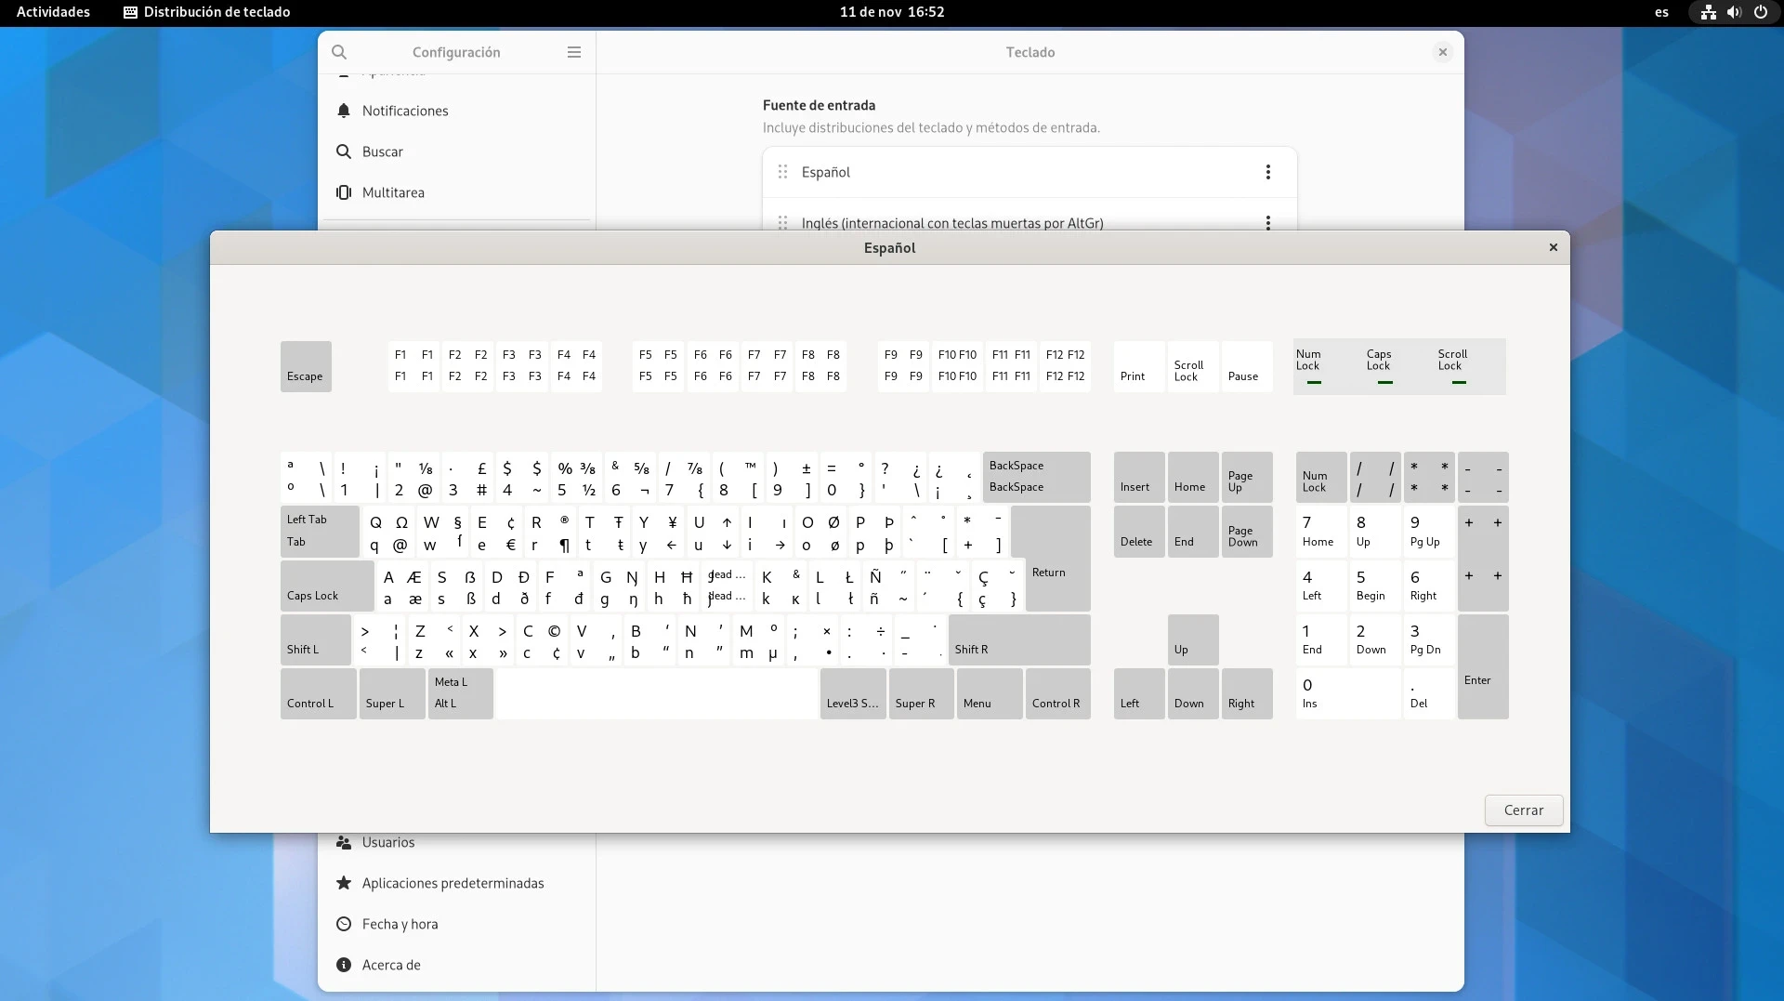Go to Aplicaciones predeterminadas
The height and width of the screenshot is (1001, 1784).
click(453, 883)
